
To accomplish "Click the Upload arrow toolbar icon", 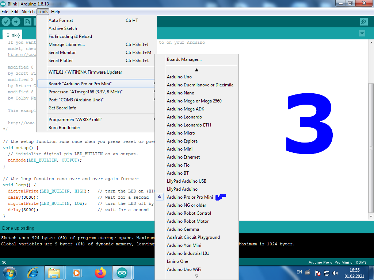I will tap(16, 22).
